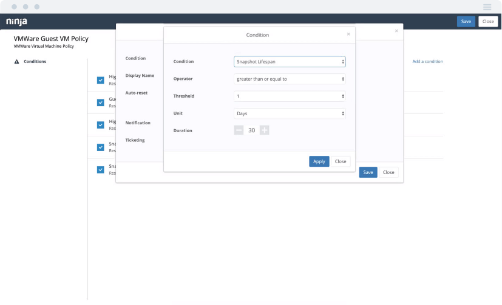Toggle the last condition checkbox (second Sna… row)
The height and width of the screenshot is (305, 502).
101,169
